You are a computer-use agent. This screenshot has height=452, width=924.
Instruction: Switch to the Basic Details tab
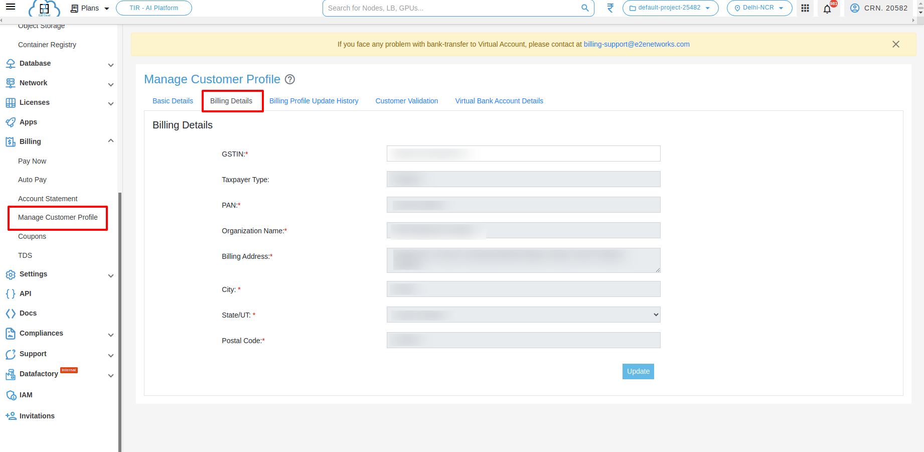pyautogui.click(x=173, y=101)
